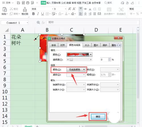142x127 pixels.
Task: Decrease font size with smaller A icon
Action: 74,9
